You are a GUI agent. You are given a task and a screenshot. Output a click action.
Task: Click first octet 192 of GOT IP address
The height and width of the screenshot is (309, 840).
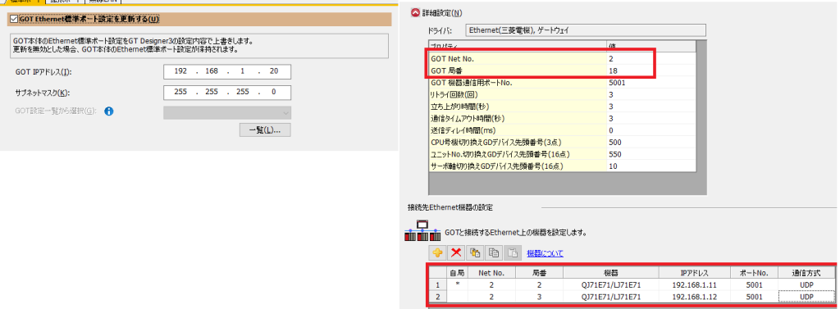[180, 72]
